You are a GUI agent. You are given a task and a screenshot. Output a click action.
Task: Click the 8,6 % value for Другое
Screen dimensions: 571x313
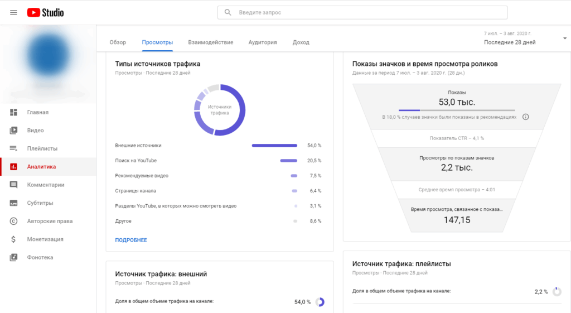click(x=316, y=221)
